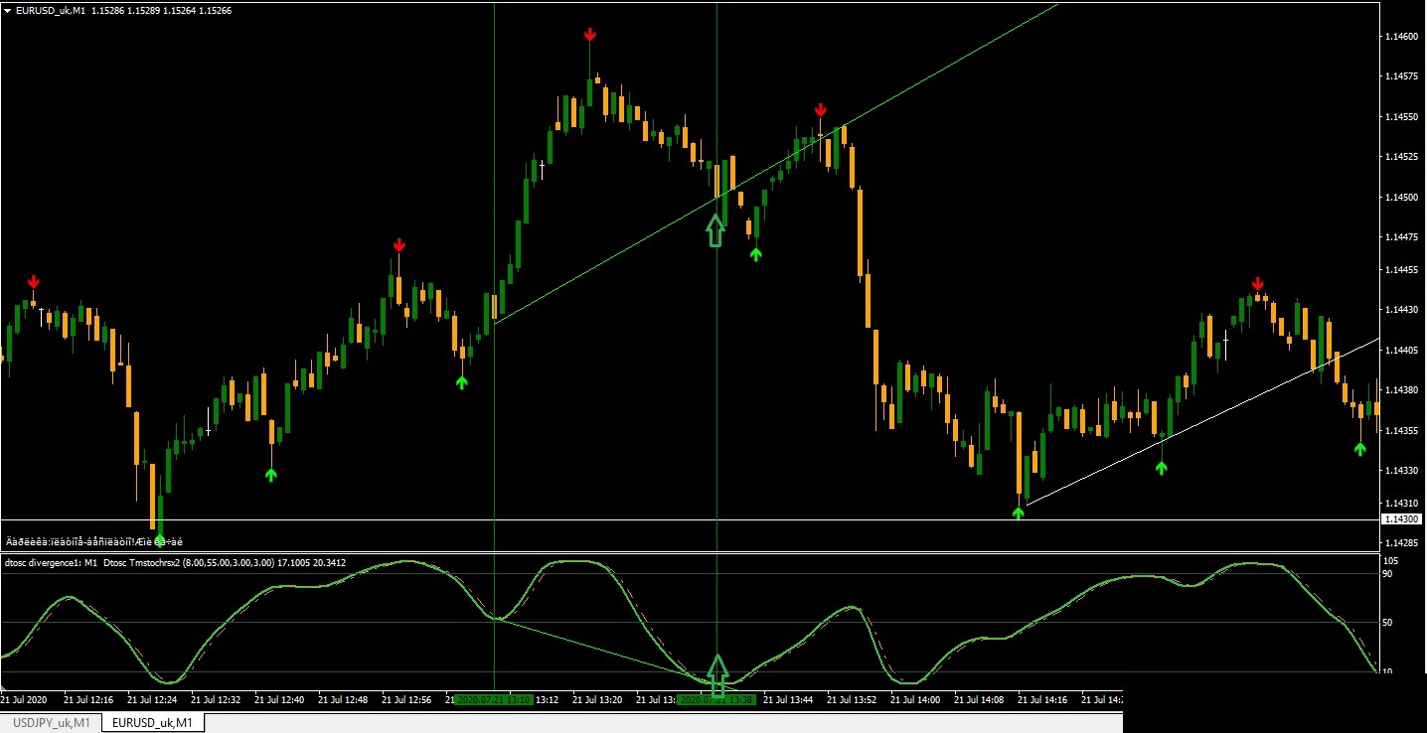Screen dimensions: 1427x733
Task: Click the red arrow just before the 13:52 sell-off
Action: [820, 109]
